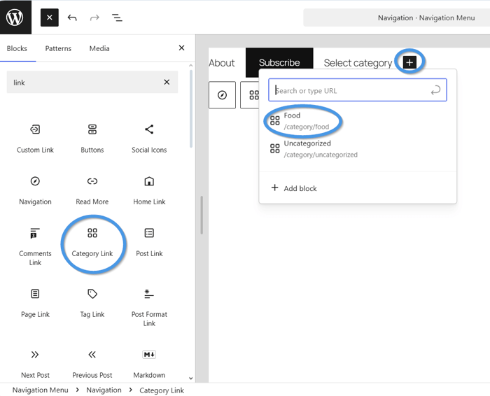490x396 pixels.
Task: Insert the Home Link block
Action: (149, 190)
